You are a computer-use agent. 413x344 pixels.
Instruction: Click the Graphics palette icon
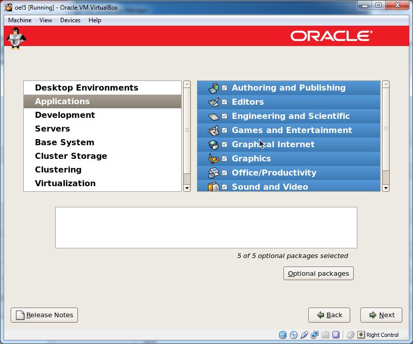214,159
